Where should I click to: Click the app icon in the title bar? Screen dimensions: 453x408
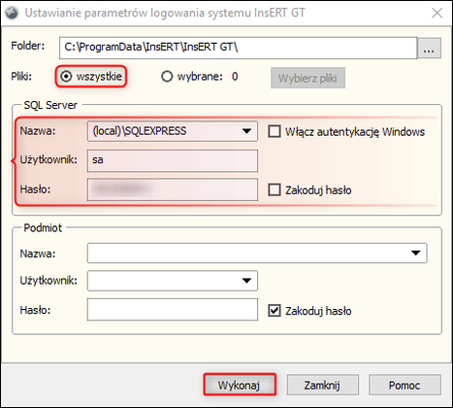12,13
